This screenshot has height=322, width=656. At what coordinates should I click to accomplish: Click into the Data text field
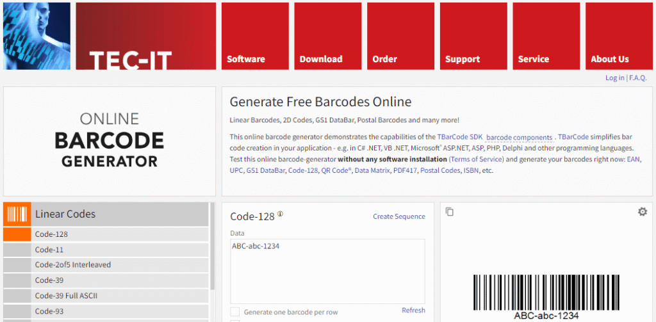(x=327, y=268)
